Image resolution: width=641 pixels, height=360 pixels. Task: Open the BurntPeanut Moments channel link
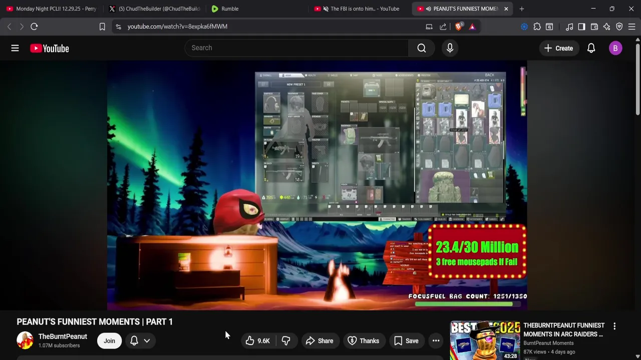[x=548, y=343]
